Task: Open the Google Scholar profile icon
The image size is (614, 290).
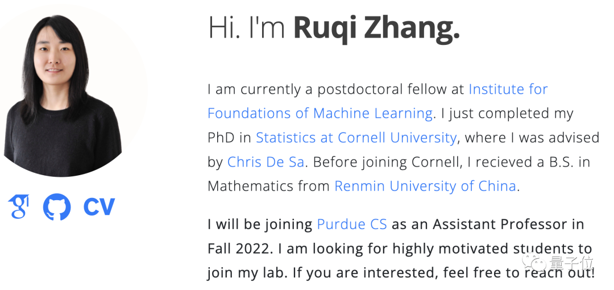Action: [18, 206]
